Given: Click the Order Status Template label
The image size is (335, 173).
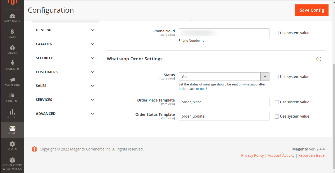Looking at the screenshot, I should pyautogui.click(x=155, y=114).
